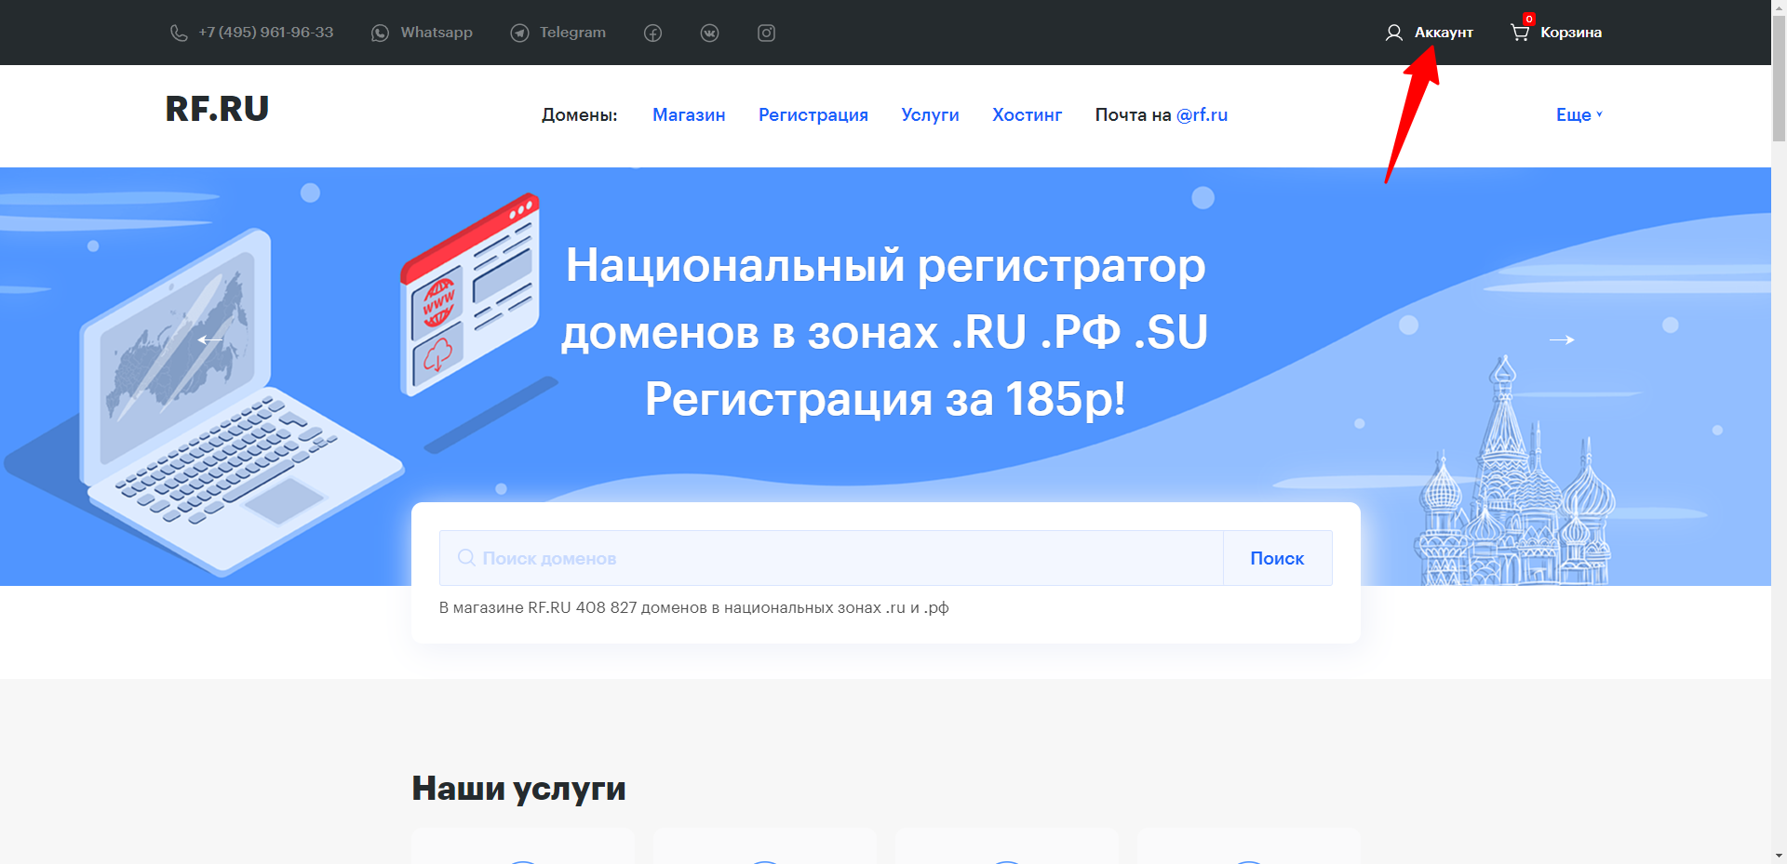Screen dimensions: 1787x864
Task: Click the phone number +7 (495) 961-96-33
Action: 252,33
